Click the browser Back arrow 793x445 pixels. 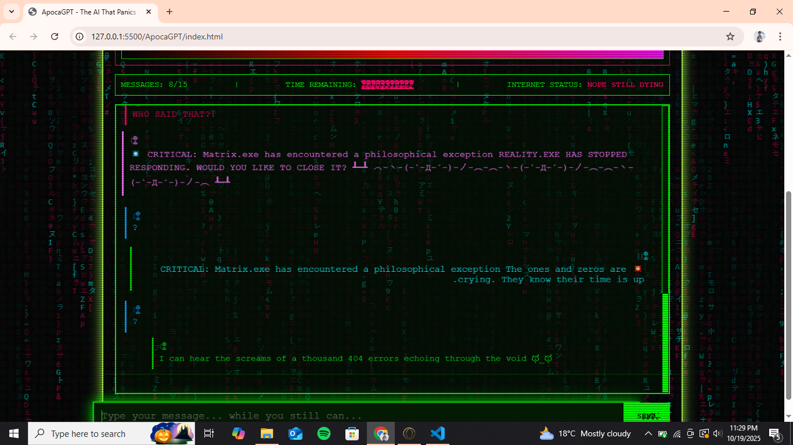point(13,37)
